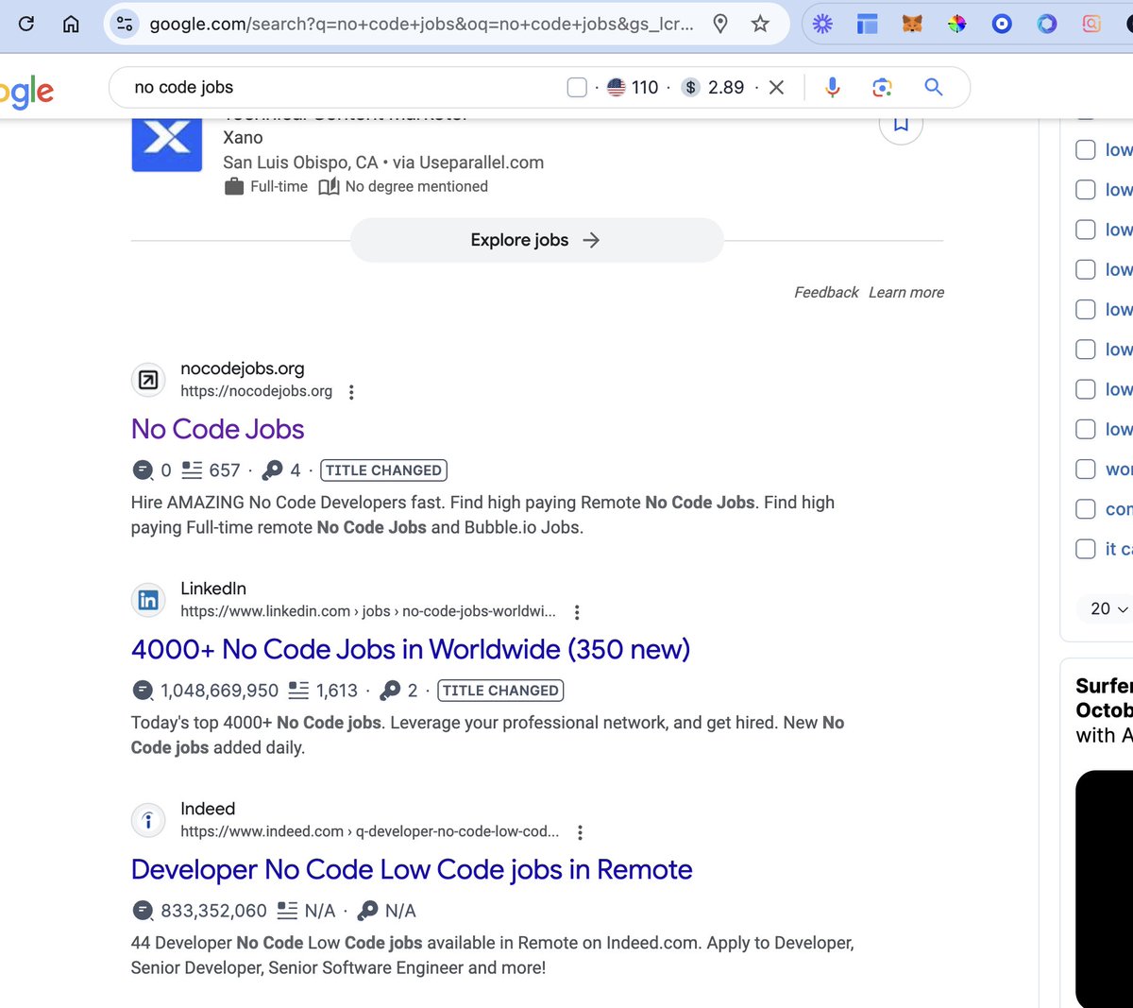
Task: Open the colorful pinwheel extension icon
Action: pyautogui.click(x=956, y=24)
